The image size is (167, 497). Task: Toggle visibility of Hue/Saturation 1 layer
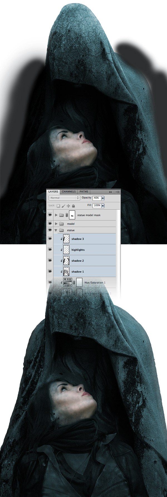50,282
